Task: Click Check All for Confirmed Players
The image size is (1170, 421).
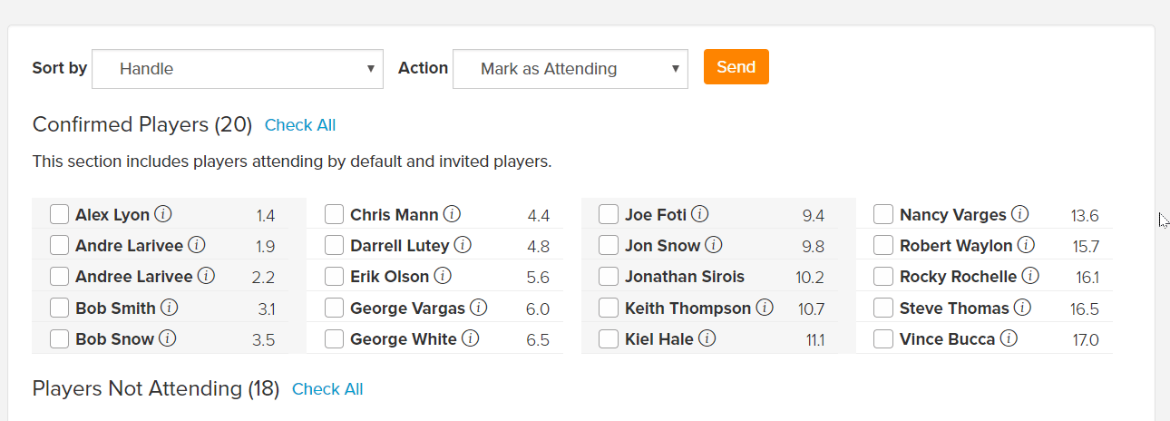Action: coord(300,125)
